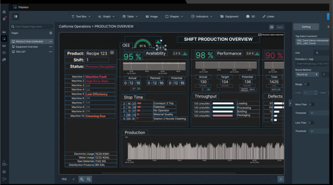Image resolution: width=333 pixels, height=185 pixels.
Task: Click the Displays logo icon in header
Action: click(15, 7)
